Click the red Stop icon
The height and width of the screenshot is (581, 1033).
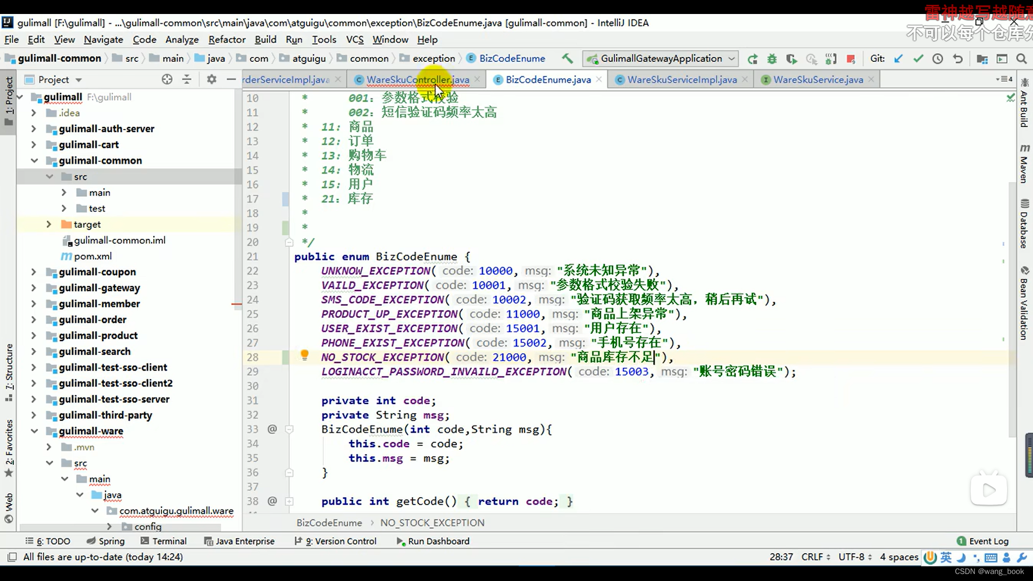click(x=851, y=59)
